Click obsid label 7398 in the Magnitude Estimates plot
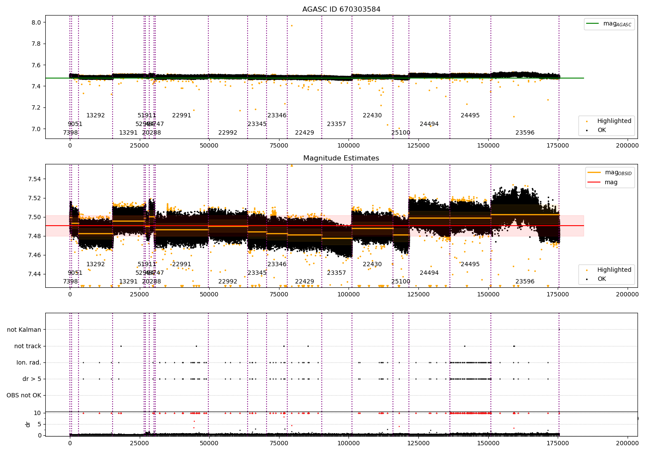This screenshot has width=647, height=453. 70,282
